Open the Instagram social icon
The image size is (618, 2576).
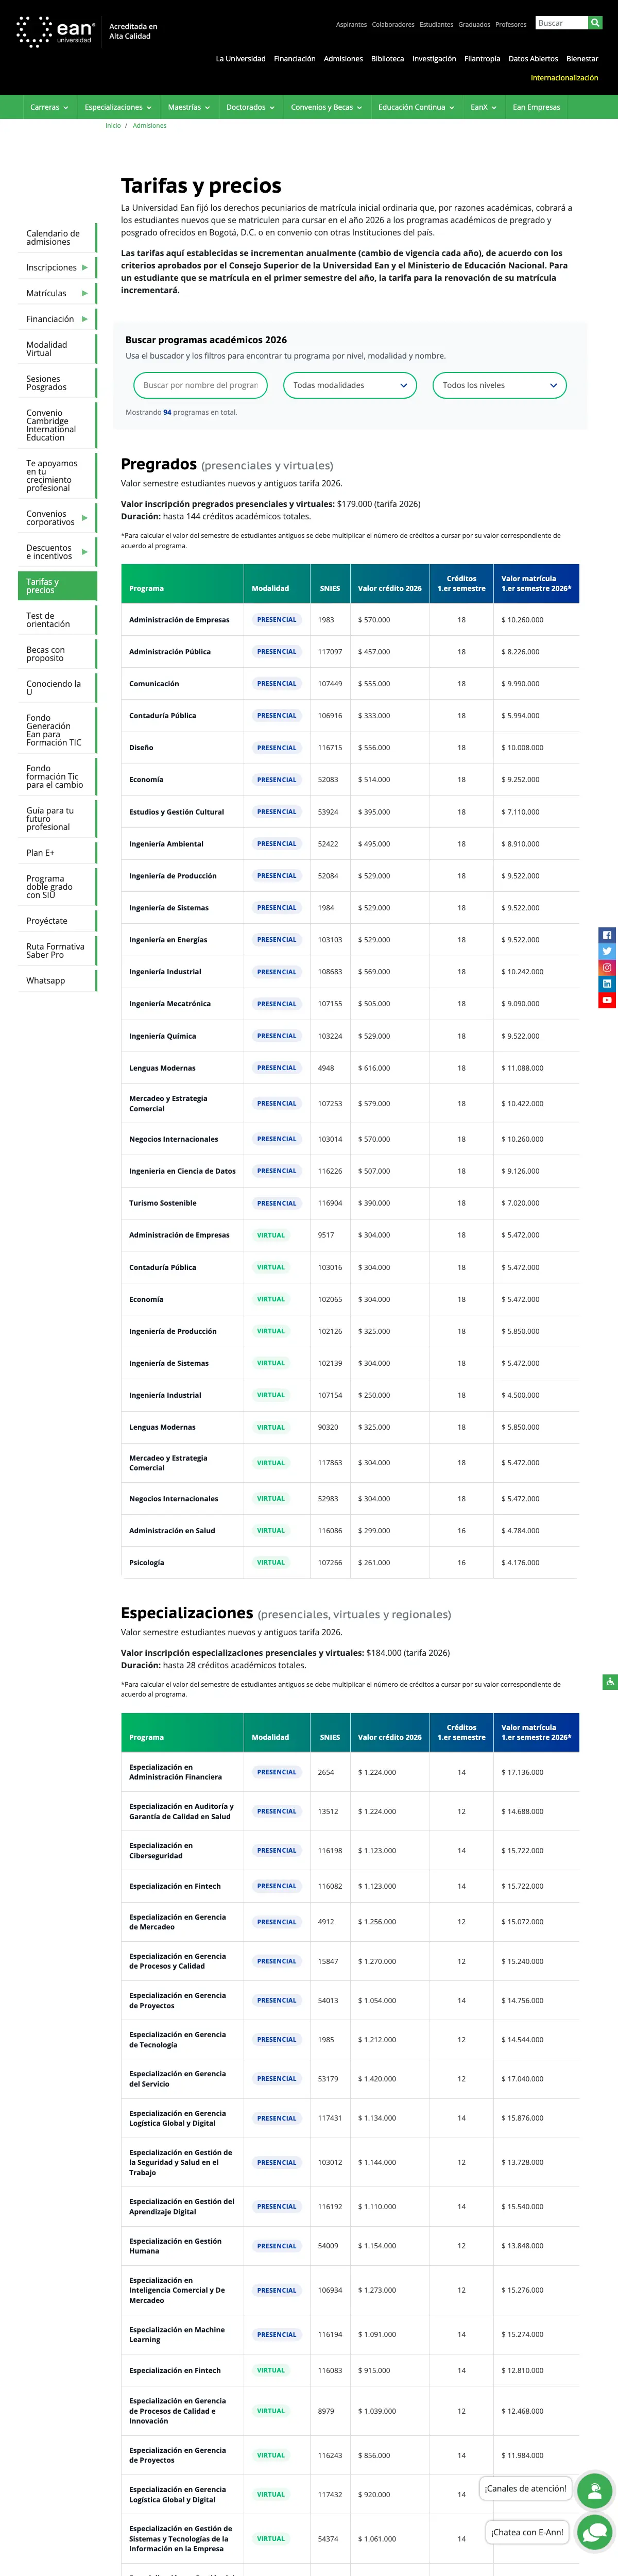tap(607, 968)
